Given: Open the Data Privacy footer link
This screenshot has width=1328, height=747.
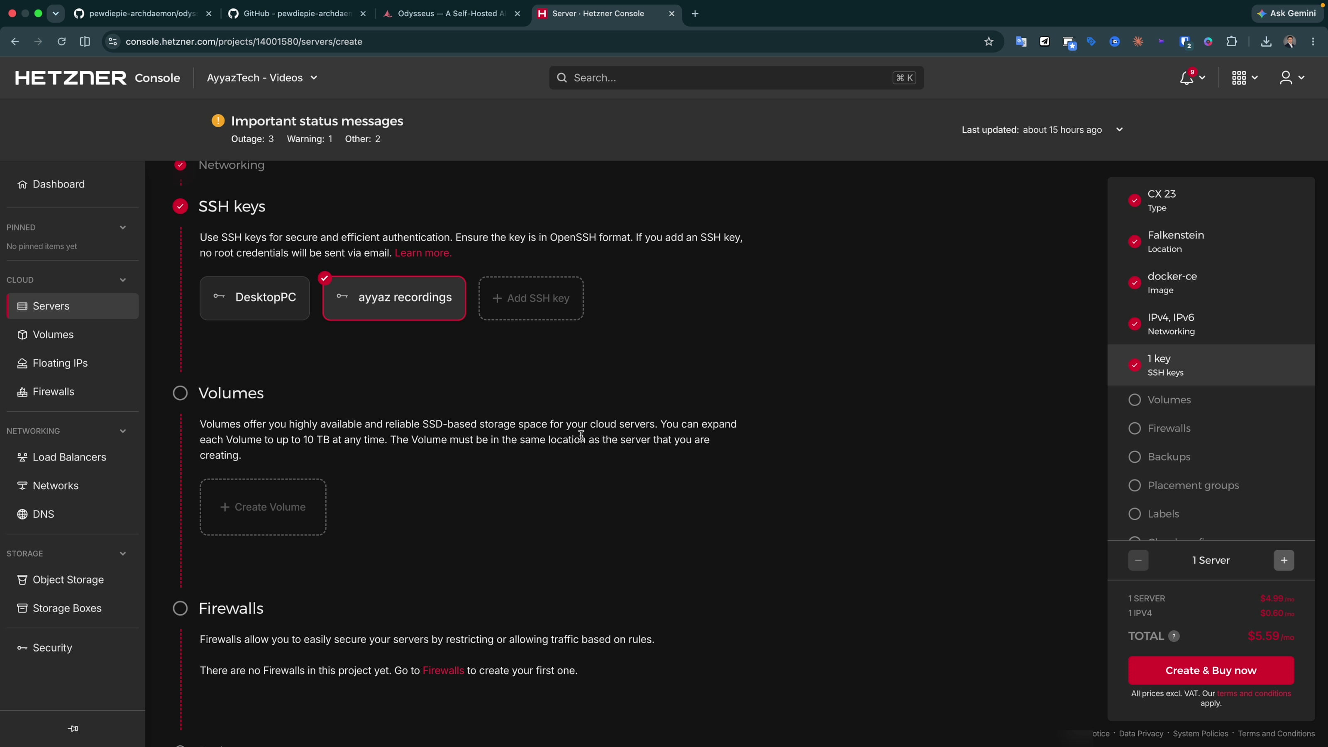Looking at the screenshot, I should 1141,734.
